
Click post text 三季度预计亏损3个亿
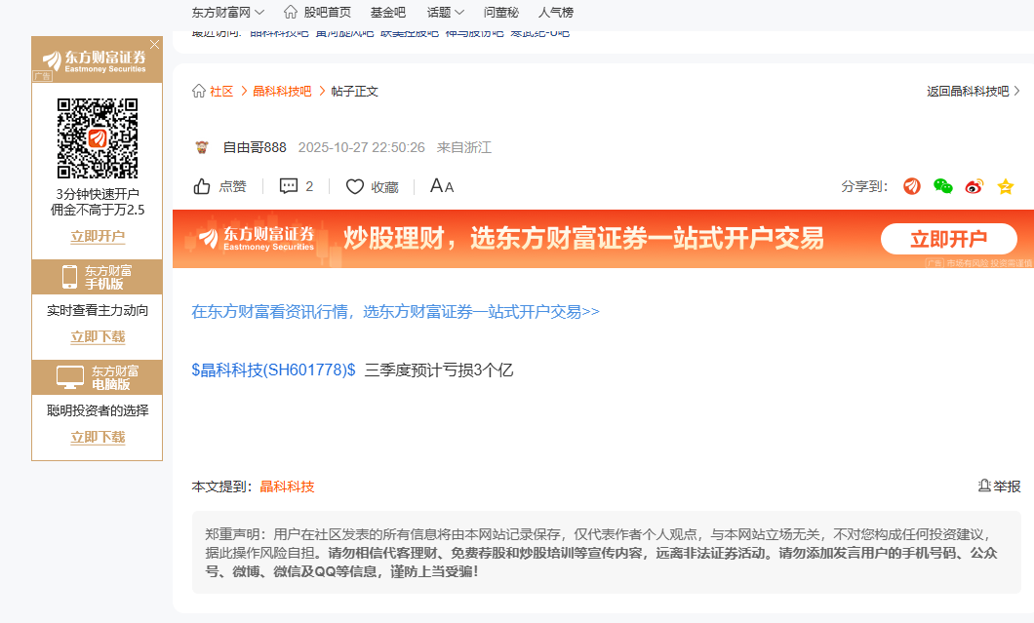(439, 370)
